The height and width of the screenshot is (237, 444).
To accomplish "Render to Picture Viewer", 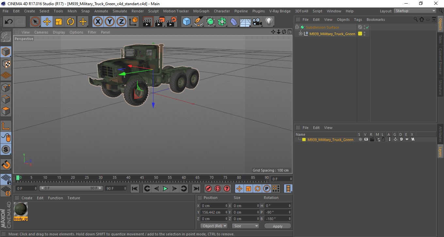I will (160, 22).
